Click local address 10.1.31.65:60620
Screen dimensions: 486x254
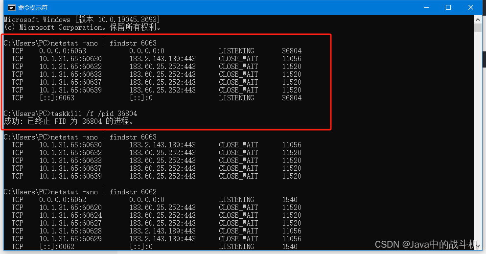point(70,207)
